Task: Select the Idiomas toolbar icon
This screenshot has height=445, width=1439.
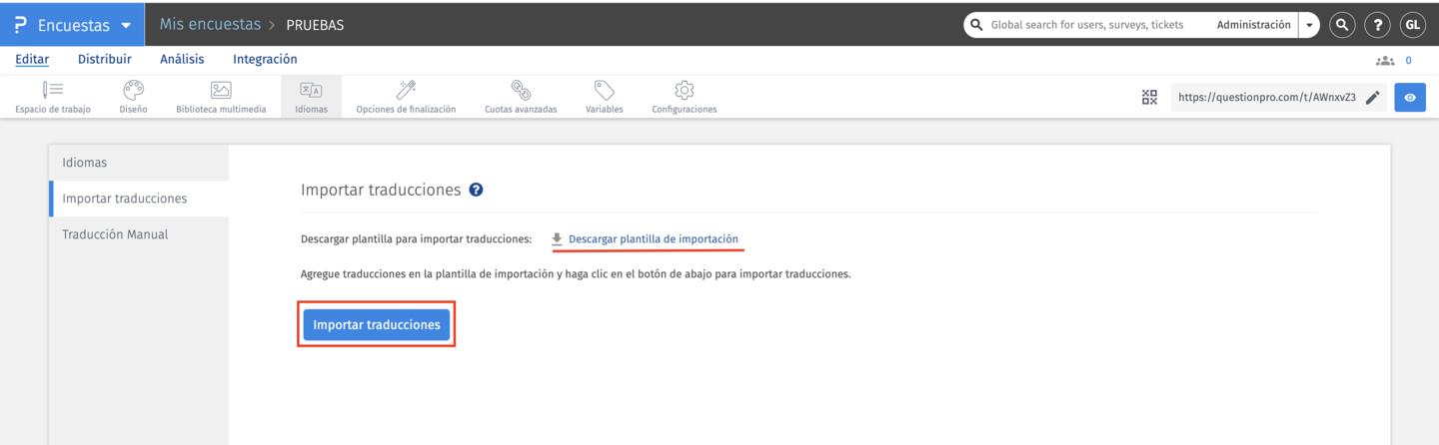Action: click(311, 97)
